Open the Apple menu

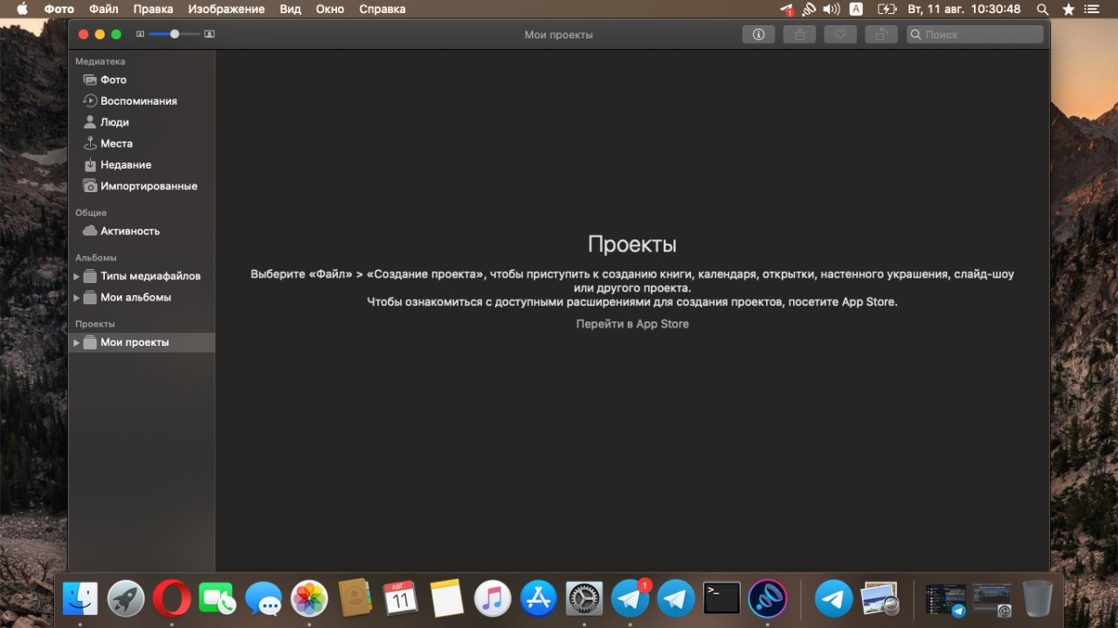pyautogui.click(x=22, y=9)
